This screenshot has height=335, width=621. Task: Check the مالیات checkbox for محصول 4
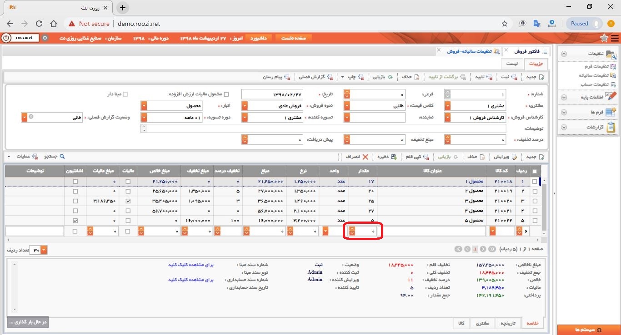tap(128, 211)
